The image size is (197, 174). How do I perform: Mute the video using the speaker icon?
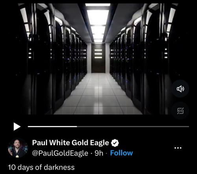180,89
